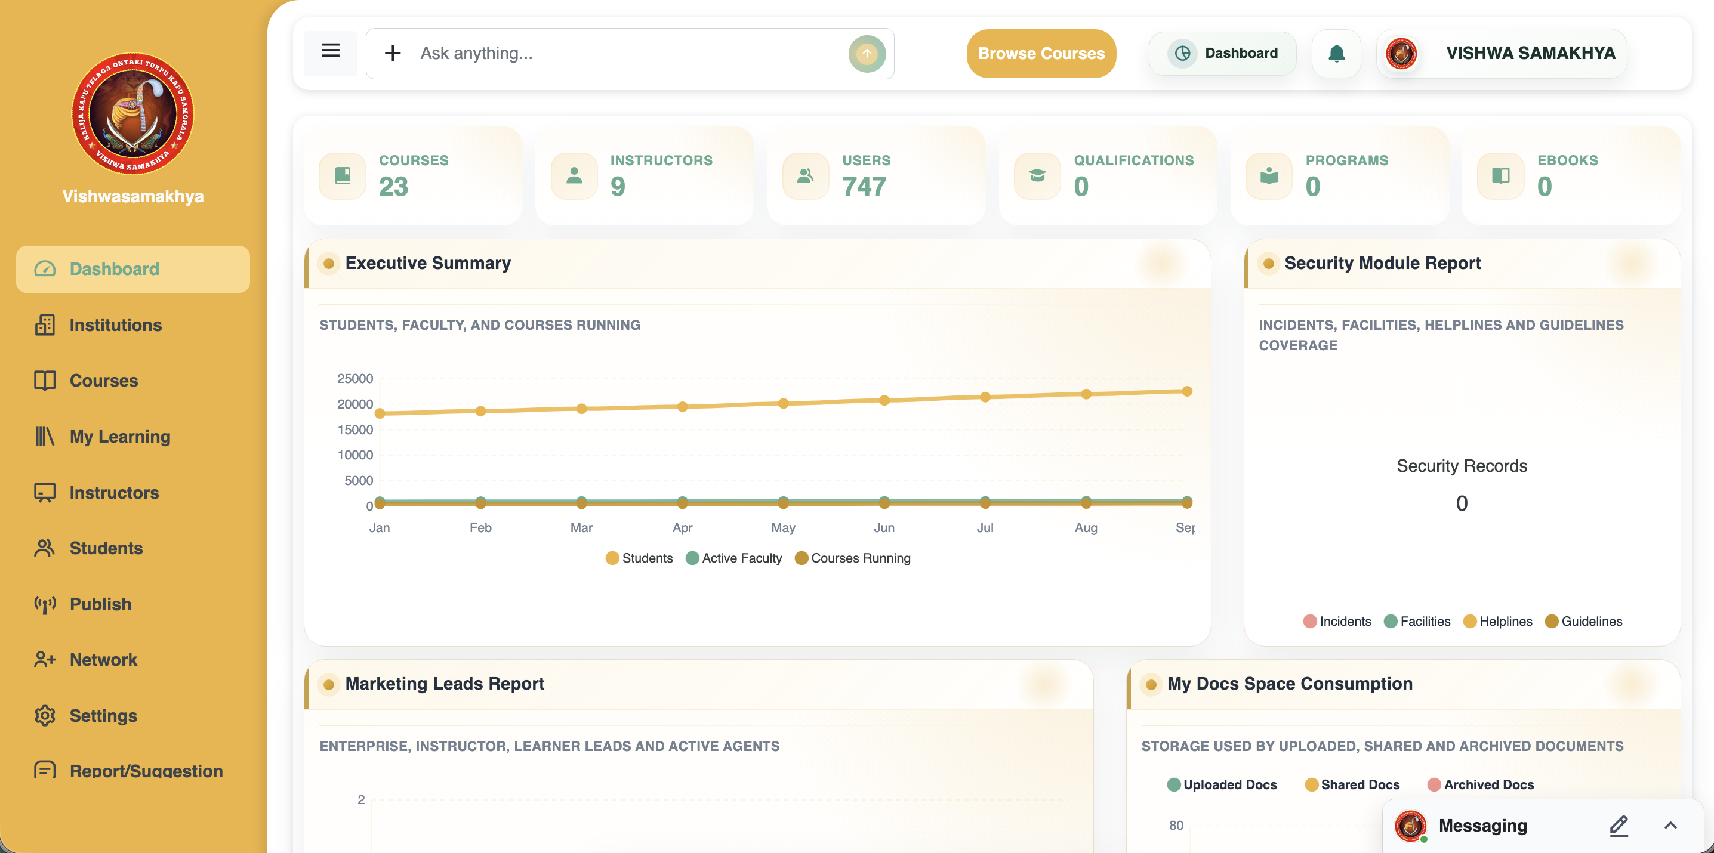
Task: Click the Institutions building icon in sidebar
Action: pos(45,324)
